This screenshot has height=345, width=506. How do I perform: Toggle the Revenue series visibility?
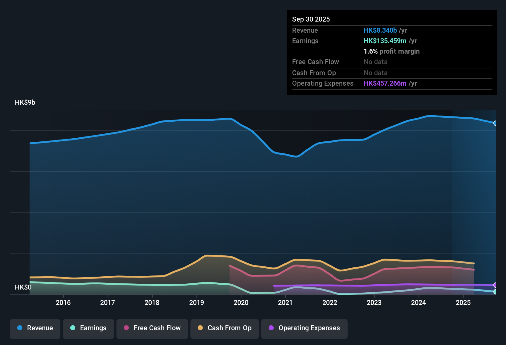coord(35,328)
